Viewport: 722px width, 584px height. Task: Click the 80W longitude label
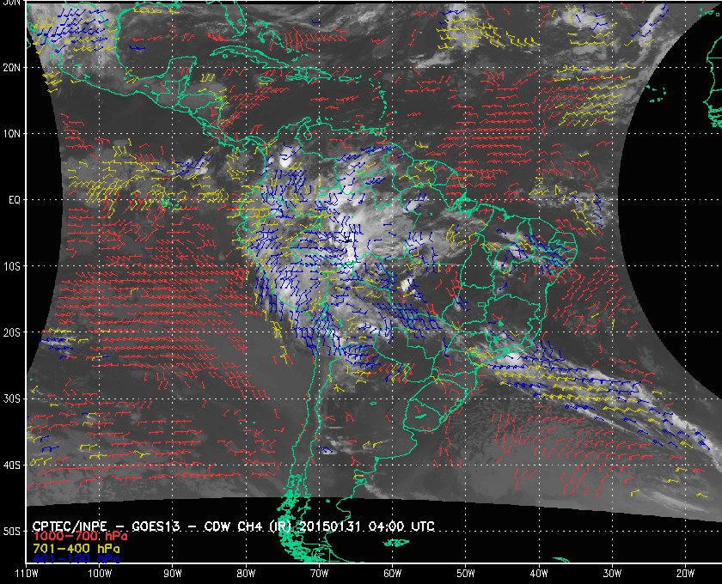click(246, 574)
